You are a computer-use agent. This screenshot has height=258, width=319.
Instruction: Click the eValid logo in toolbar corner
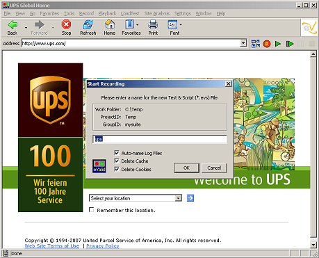point(309,28)
